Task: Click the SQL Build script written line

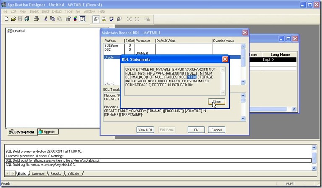Action: (158, 160)
